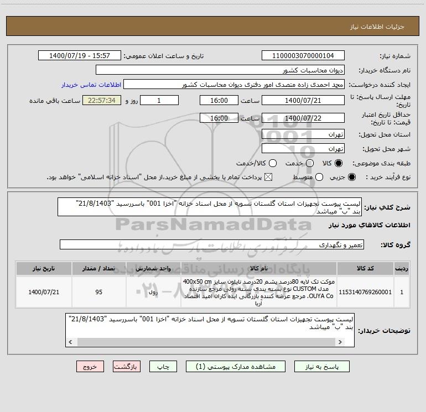Image resolution: width=426 pixels, height=412 pixels.
Task: Open اطلاعات تماس خریدار link
Action: [91, 85]
